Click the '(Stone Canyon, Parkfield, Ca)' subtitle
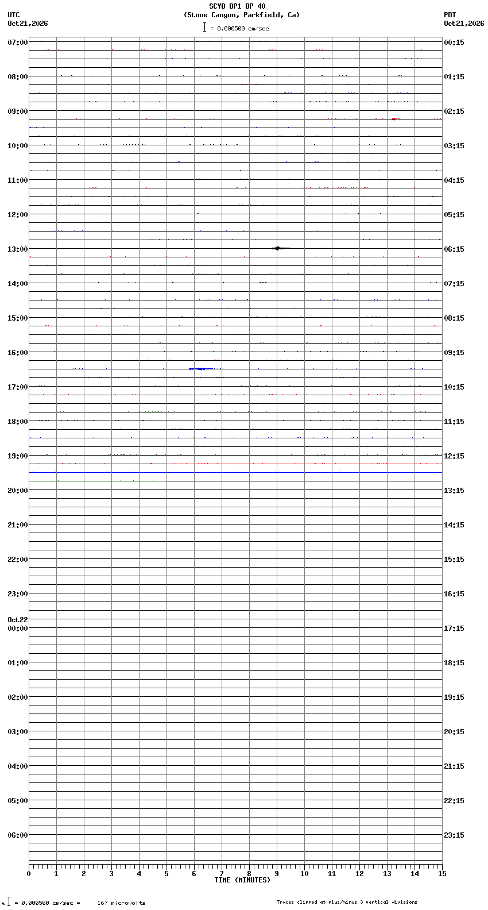This screenshot has width=488, height=910. 242,15
